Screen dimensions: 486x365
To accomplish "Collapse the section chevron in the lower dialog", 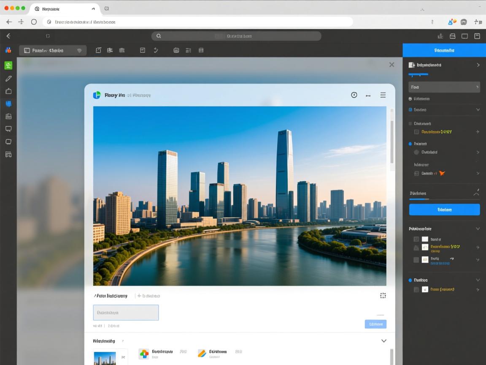I will coord(383,341).
